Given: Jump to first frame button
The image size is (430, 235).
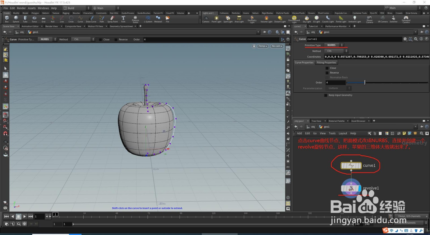Looking at the screenshot, I should [x=6, y=216].
